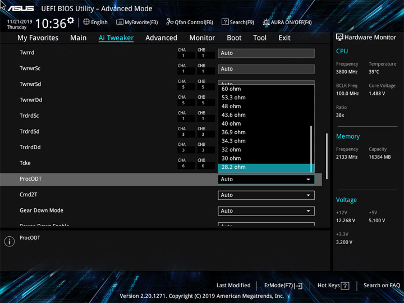Select the Ai Tweaker tab
This screenshot has width=404, height=303.
coord(116,38)
